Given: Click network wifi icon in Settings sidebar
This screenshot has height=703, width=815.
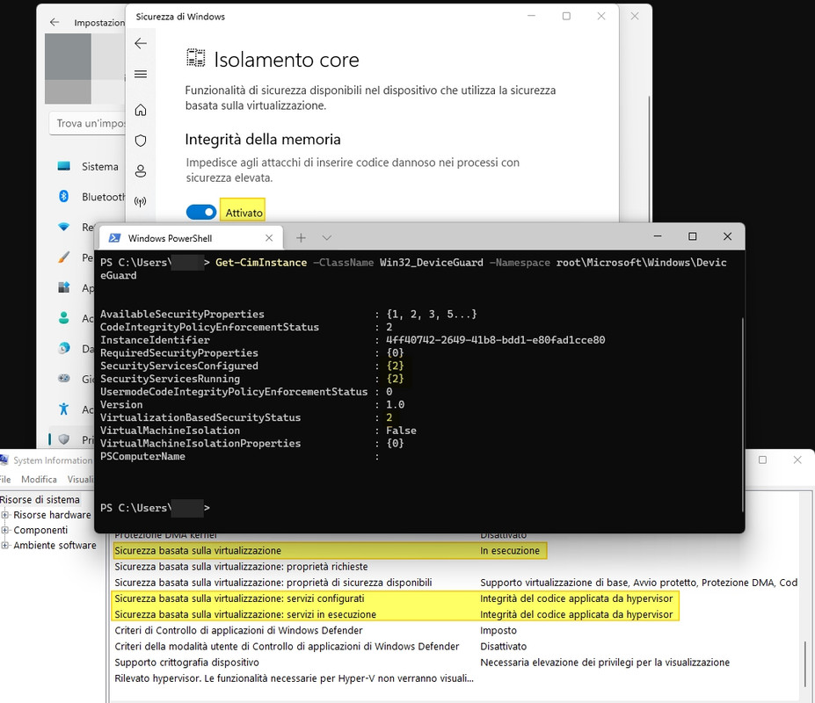Looking at the screenshot, I should click(64, 227).
